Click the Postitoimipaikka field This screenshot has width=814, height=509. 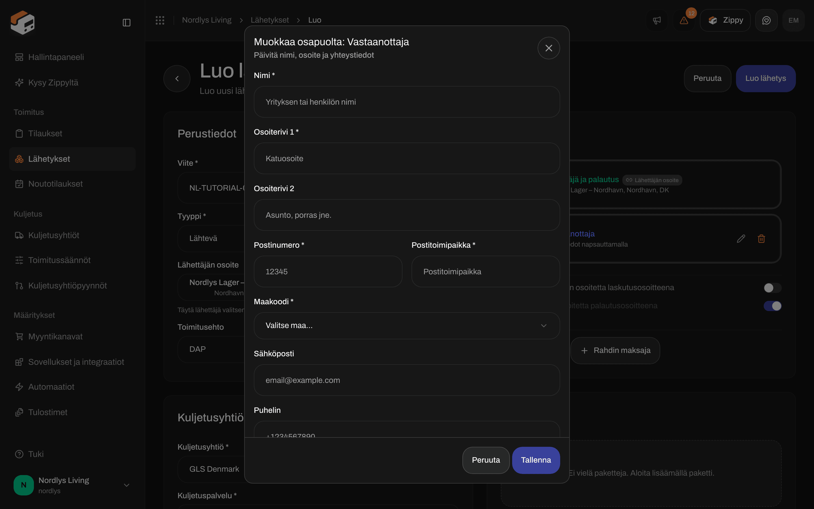click(486, 272)
